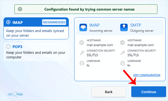Click the POP3 'on your computer' description
This screenshot has width=168, height=101.
pyautogui.click(x=36, y=55)
